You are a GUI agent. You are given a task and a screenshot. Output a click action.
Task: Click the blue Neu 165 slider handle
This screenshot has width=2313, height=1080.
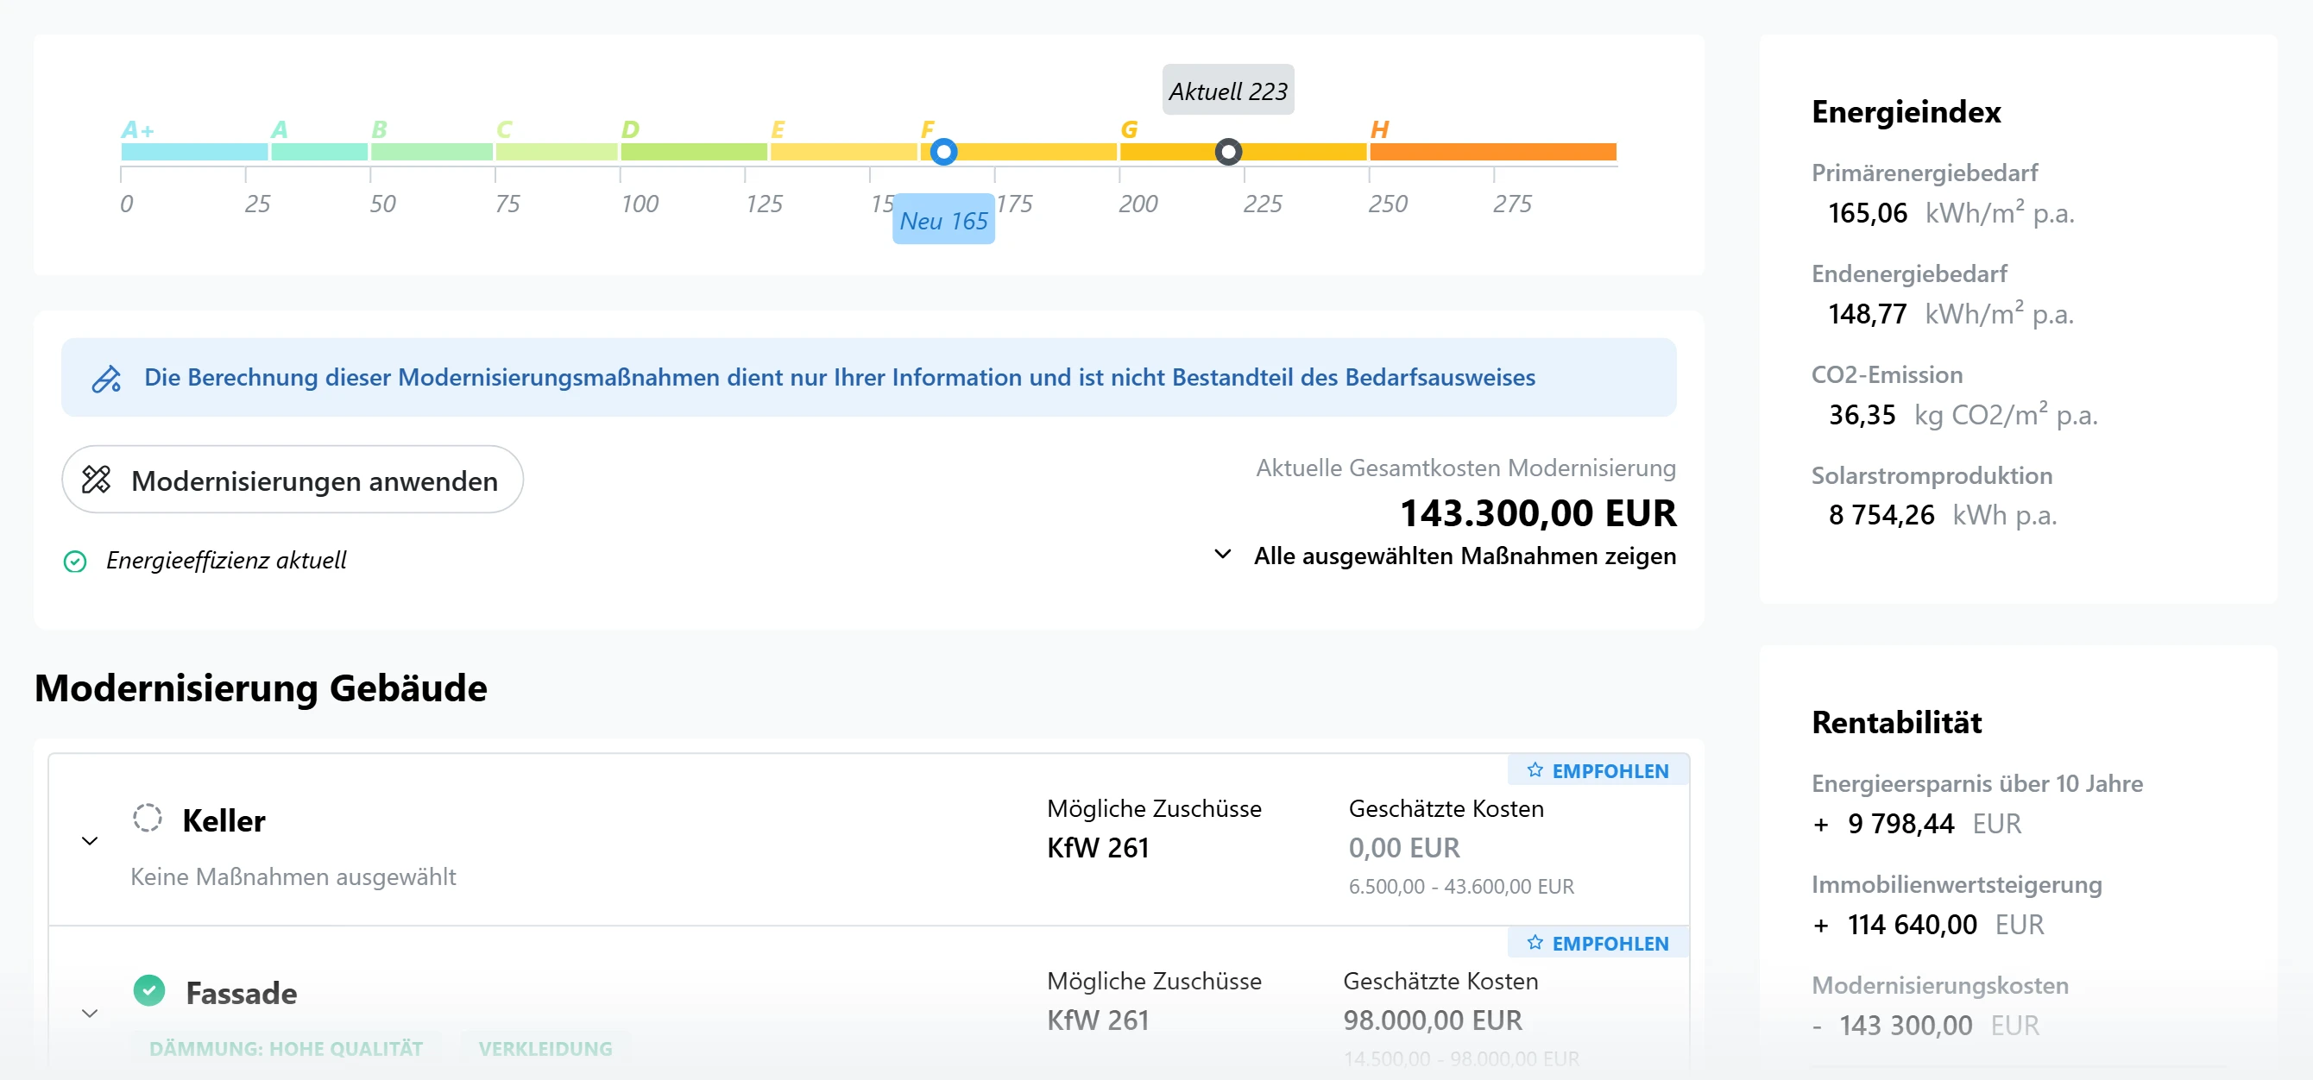click(x=942, y=152)
